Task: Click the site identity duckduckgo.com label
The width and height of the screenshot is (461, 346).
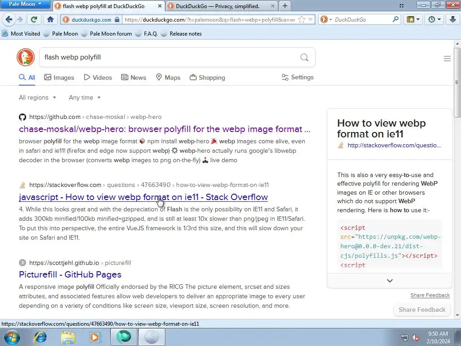Action: (x=91, y=20)
